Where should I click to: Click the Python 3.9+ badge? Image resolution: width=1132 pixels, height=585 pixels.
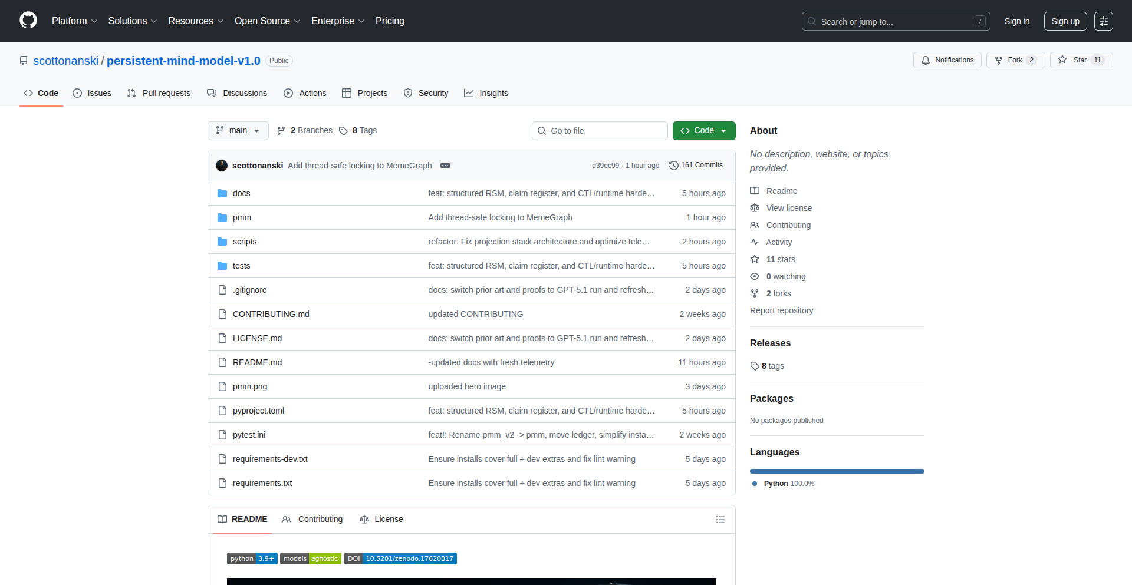point(252,558)
